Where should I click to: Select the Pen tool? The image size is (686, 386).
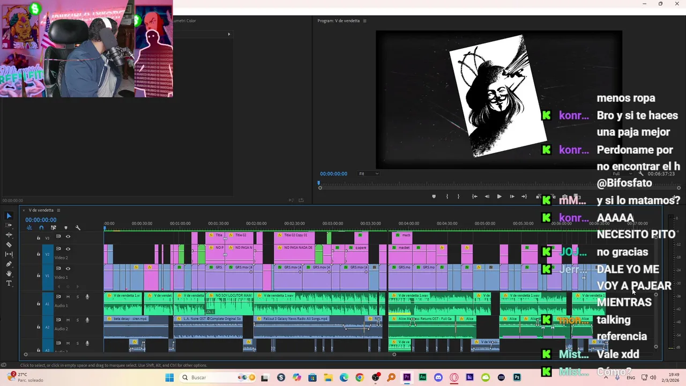point(9,264)
